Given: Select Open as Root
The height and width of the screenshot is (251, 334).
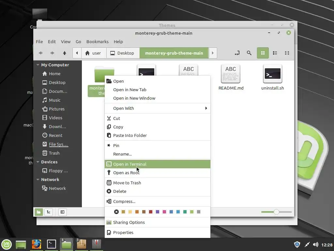Looking at the screenshot, I should click(x=158, y=173).
